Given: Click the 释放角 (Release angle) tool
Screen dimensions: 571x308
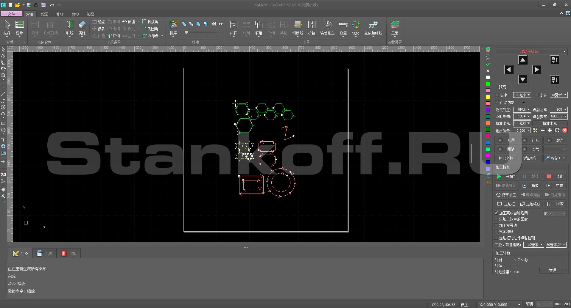Looking at the screenshot, I should pos(150,22).
